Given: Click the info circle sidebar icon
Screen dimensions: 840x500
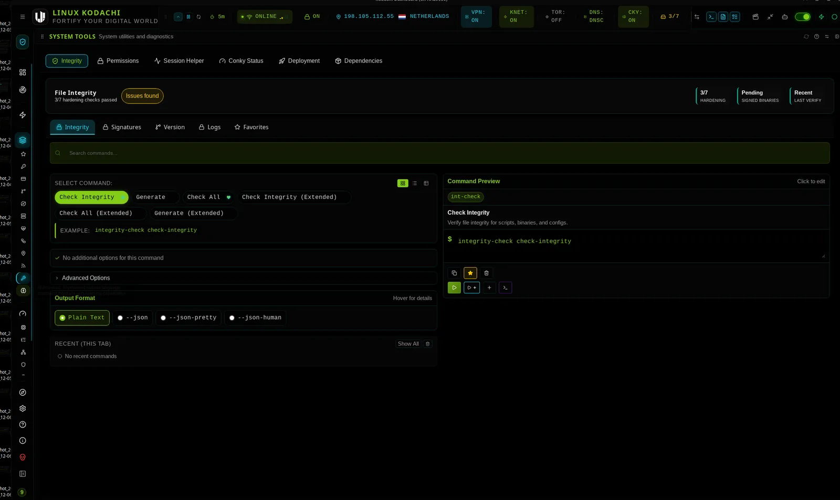Looking at the screenshot, I should point(23,441).
